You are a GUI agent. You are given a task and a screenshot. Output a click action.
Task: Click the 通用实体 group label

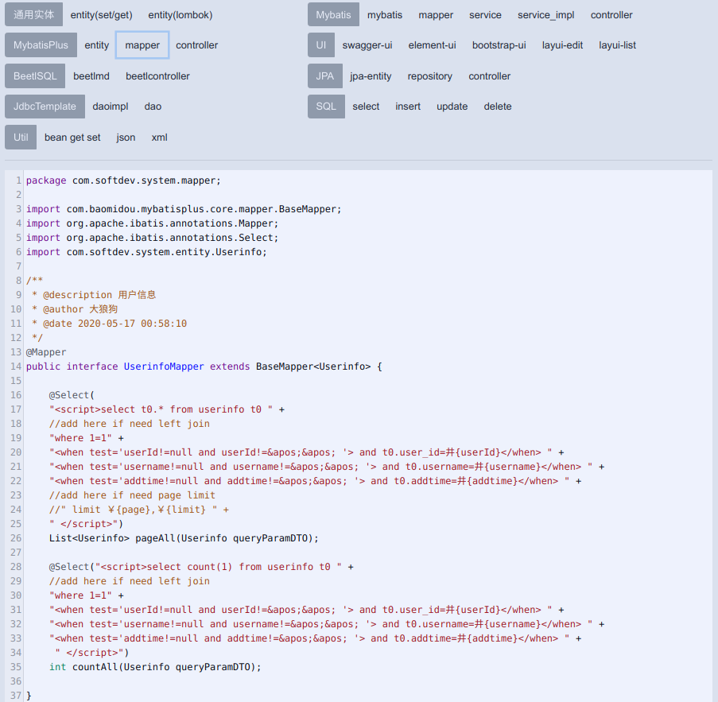tap(33, 15)
